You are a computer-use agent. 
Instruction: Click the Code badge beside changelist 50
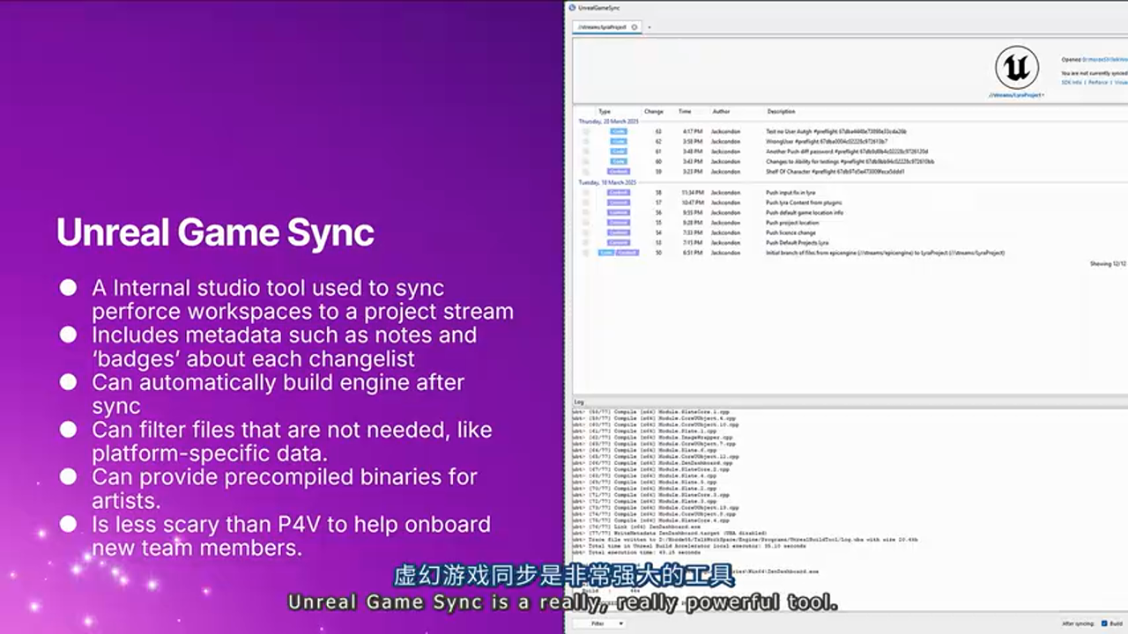tap(606, 253)
